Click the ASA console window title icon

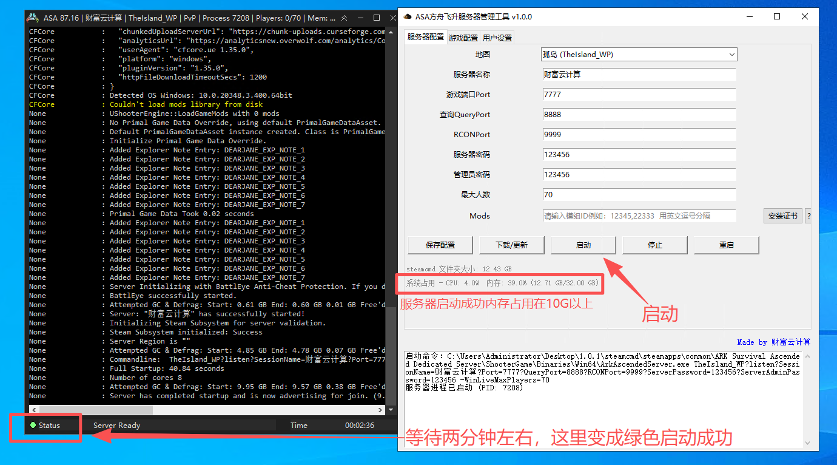pos(34,18)
